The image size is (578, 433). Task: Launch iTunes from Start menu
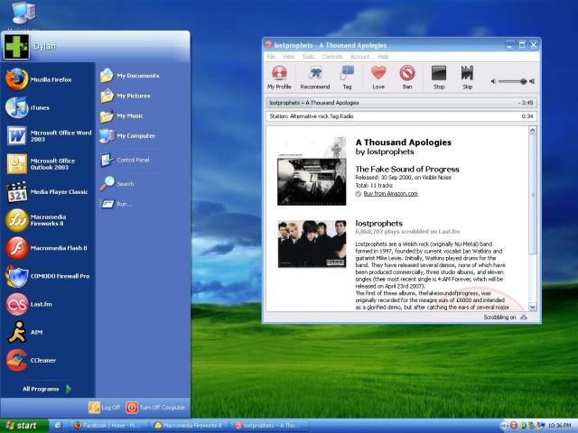(x=48, y=107)
